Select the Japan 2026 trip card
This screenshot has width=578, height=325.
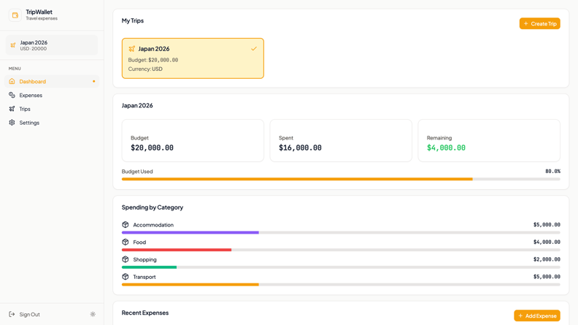[193, 58]
